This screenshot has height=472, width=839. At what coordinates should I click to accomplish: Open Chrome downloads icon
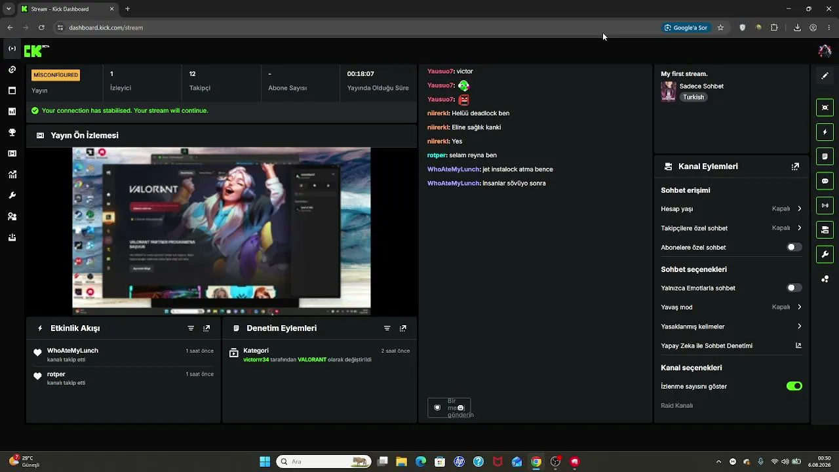coord(797,28)
